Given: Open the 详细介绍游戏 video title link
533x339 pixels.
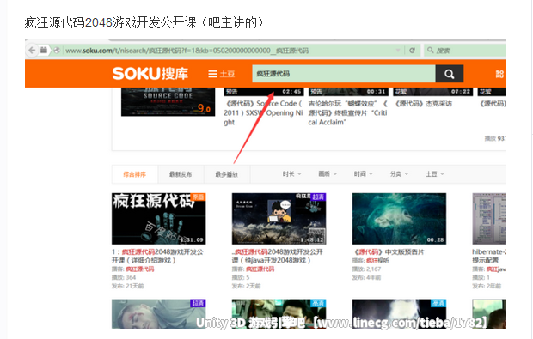Looking at the screenshot, I should point(157,257).
